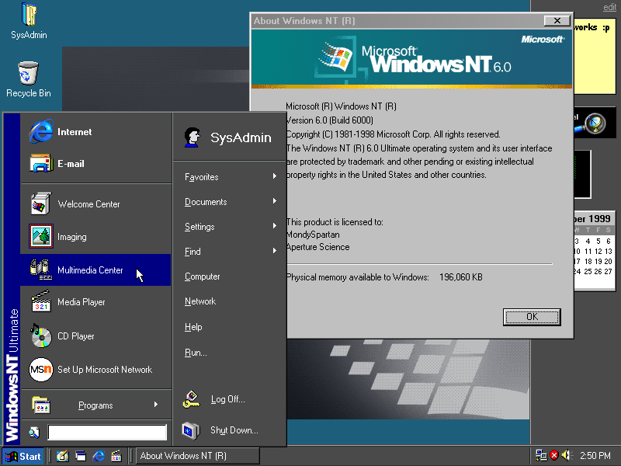
Task: Click the red error tray icon
Action: (554, 455)
